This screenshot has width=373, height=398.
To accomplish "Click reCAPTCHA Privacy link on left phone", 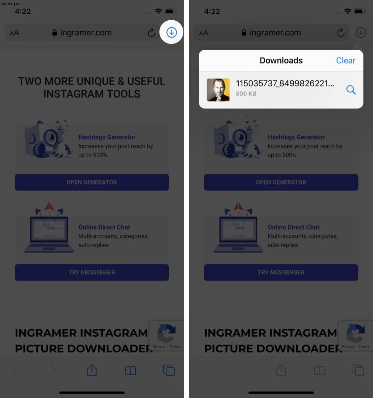I will (159, 346).
